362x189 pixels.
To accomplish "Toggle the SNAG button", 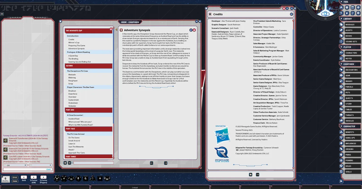I will click(x=15, y=181).
